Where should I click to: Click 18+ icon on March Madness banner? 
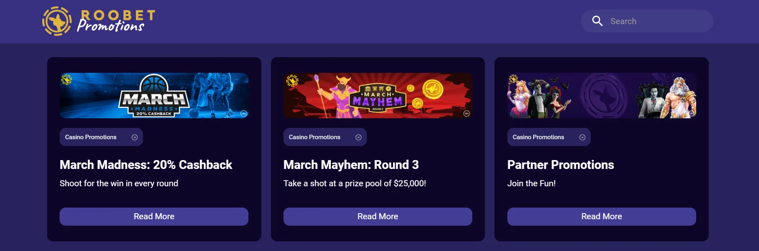point(243,113)
